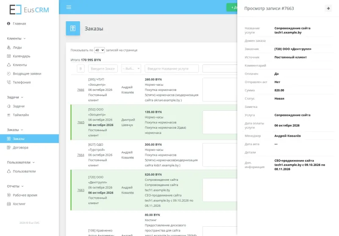
Task: Open Лиды in the sidebar
Action: click(17, 48)
